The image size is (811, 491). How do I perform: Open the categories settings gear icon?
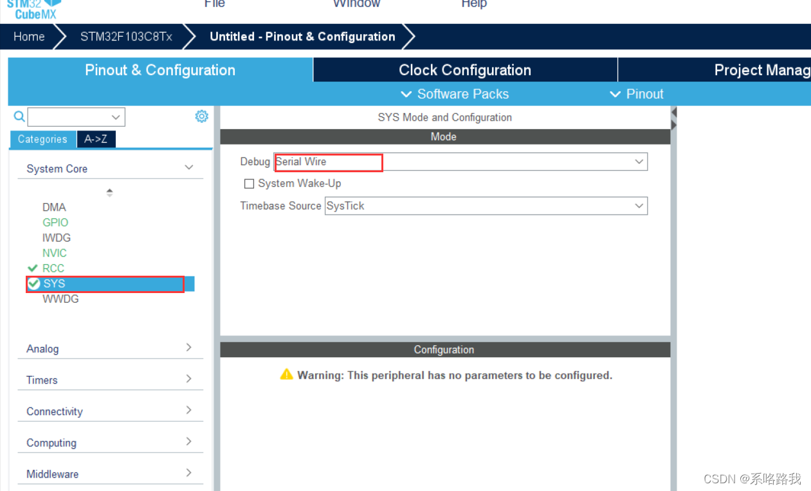click(x=202, y=116)
